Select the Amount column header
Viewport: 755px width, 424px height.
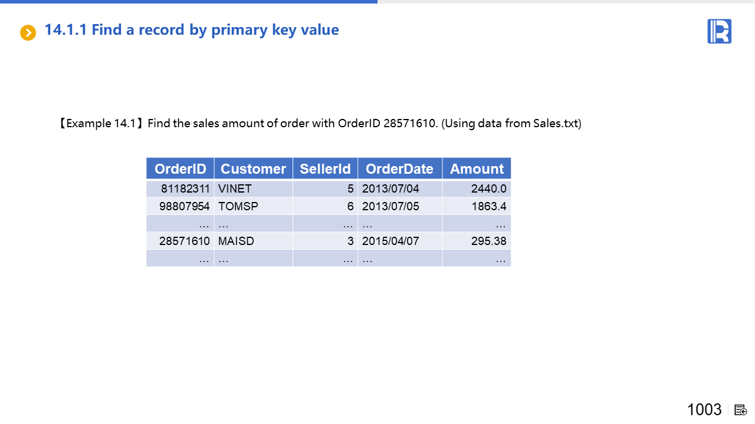[477, 169]
